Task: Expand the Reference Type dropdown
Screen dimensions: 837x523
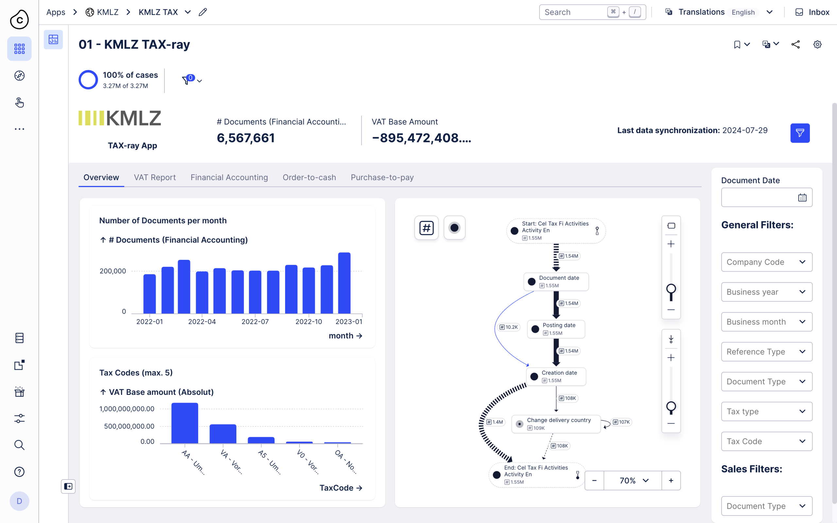Action: pos(766,352)
